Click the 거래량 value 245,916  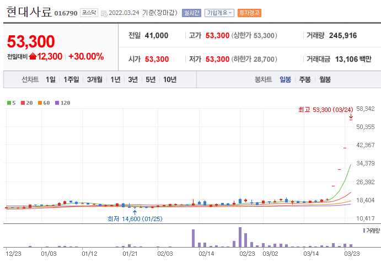point(343,35)
